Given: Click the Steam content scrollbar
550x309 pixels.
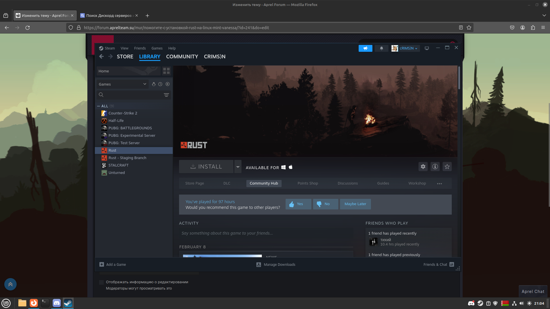Looking at the screenshot, I should (x=459, y=78).
